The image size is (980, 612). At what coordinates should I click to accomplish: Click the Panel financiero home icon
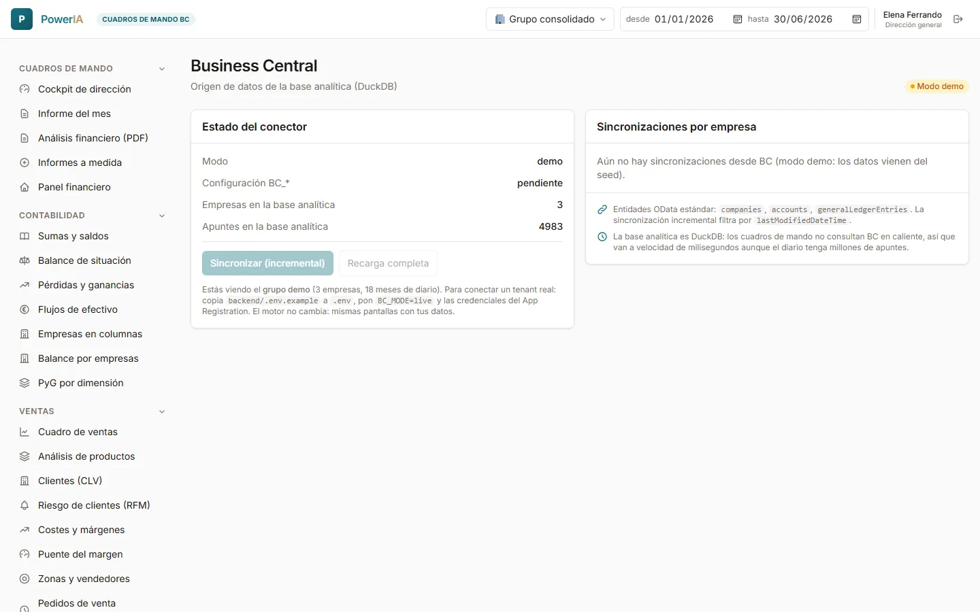(24, 187)
